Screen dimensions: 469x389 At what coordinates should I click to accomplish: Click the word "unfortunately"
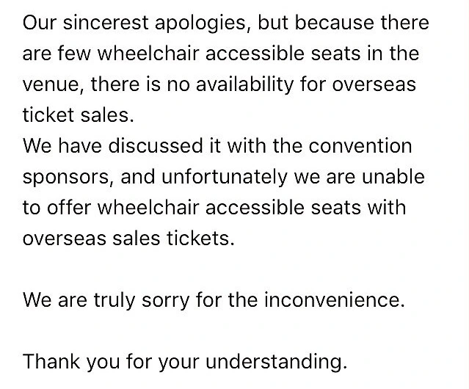(x=192, y=178)
